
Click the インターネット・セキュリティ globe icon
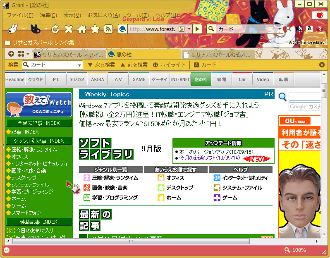pyautogui.click(x=217, y=178)
